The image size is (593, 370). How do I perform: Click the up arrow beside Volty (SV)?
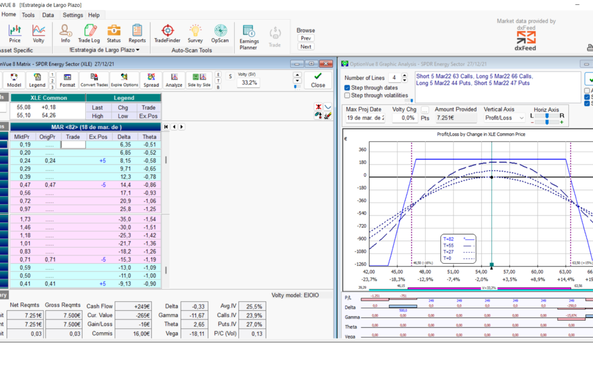coord(297,75)
